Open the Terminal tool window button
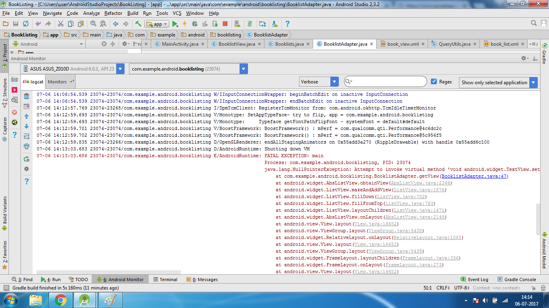This screenshot has width=549, height=308. 165,280
